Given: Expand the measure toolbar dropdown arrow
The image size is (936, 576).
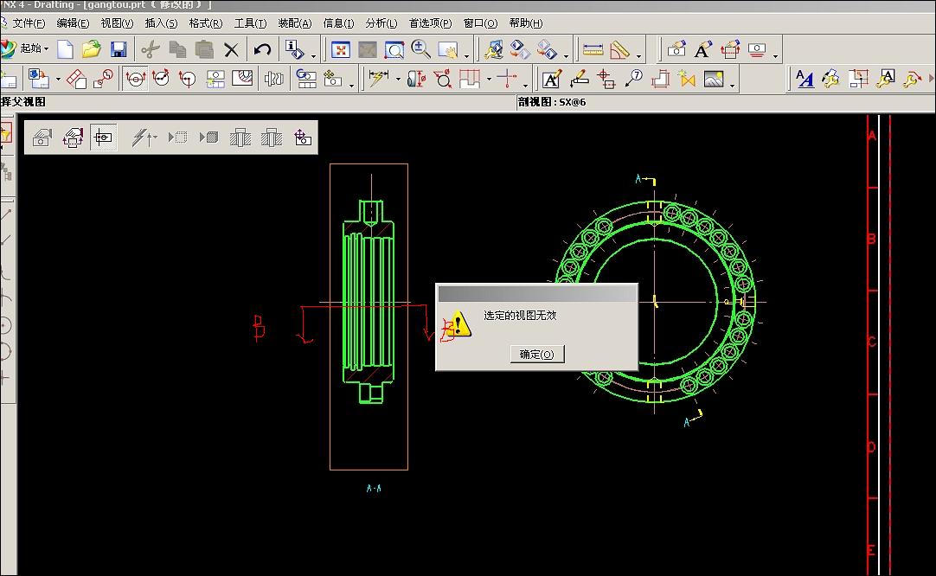Looking at the screenshot, I should click(638, 56).
